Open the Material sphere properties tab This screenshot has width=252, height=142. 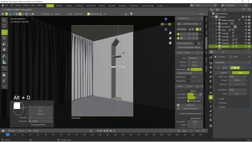point(211,120)
